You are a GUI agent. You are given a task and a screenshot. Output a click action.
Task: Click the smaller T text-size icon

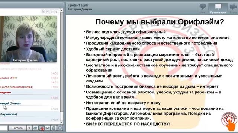(x=57, y=11)
